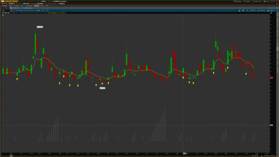This screenshot has height=157, width=279.
Task: Click the SIMULATED TRADING mode label
Action: coord(12,1)
